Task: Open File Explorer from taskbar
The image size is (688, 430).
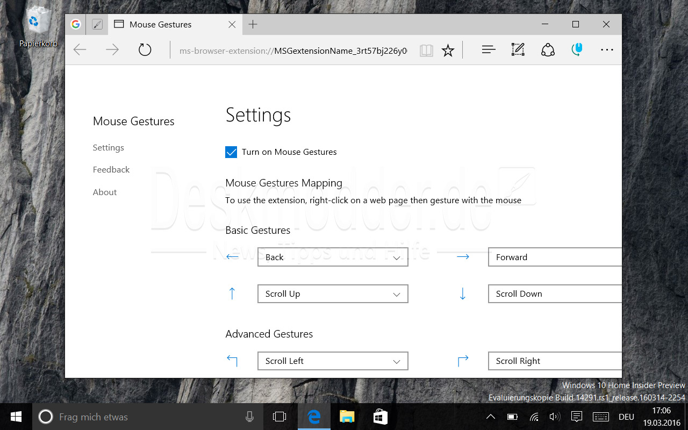Action: click(x=347, y=417)
